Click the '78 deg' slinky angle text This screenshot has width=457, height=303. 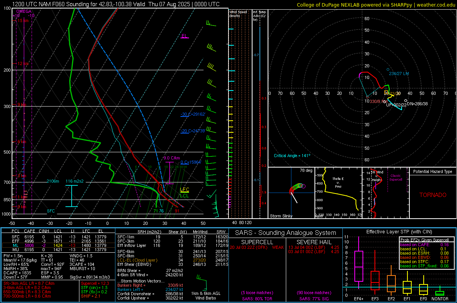(x=306, y=170)
